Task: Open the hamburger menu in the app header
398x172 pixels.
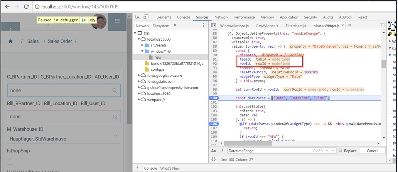Action: click(x=117, y=21)
